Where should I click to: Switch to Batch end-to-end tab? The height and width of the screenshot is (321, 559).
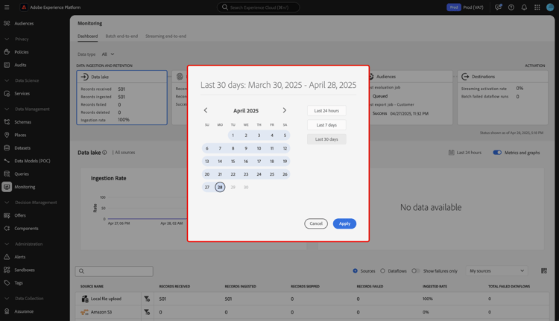click(x=121, y=36)
